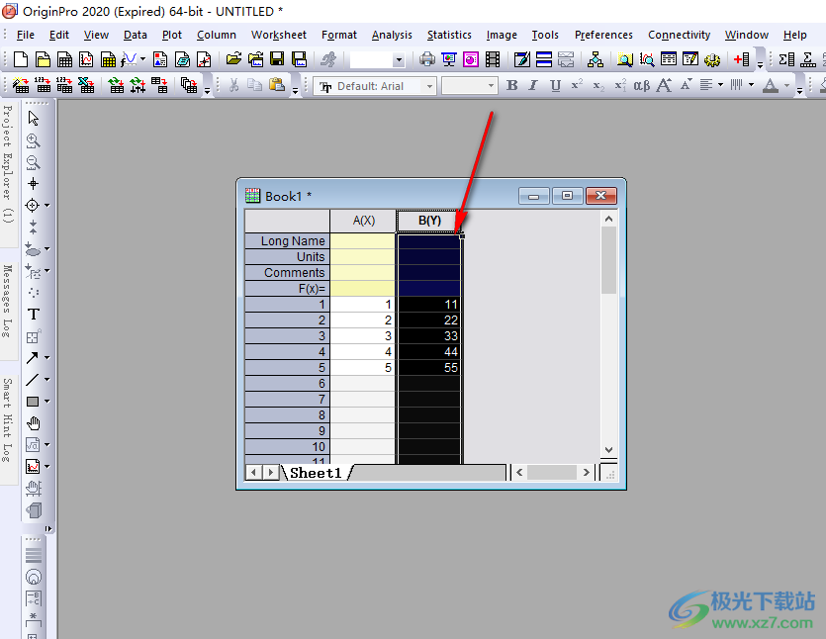
Task: Expand the Rectangle tool options arrow
Action: (46, 402)
